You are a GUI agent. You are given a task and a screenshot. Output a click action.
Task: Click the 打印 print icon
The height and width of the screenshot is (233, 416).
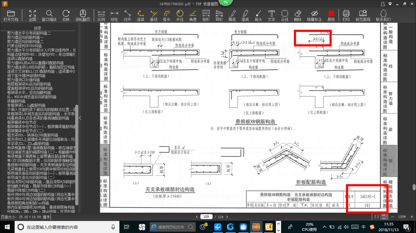click(x=346, y=15)
